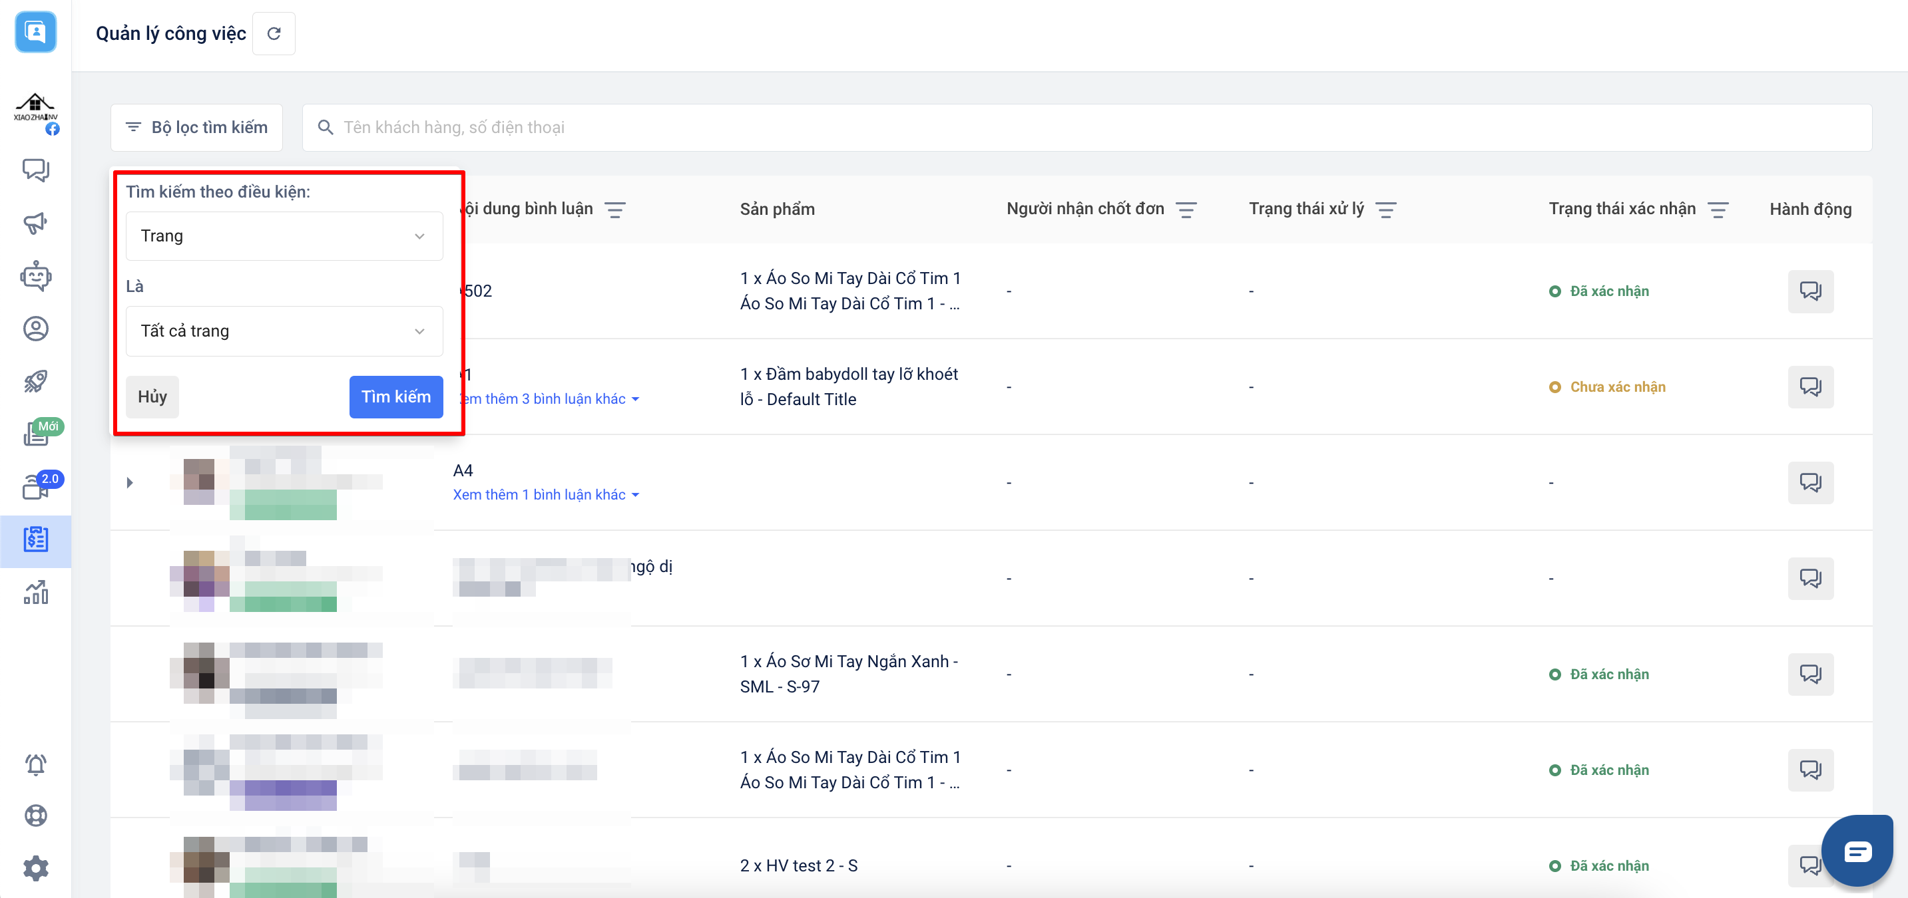Viewport: 1908px width, 898px height.
Task: Open the chatbot robot icon in sidebar
Action: [35, 276]
